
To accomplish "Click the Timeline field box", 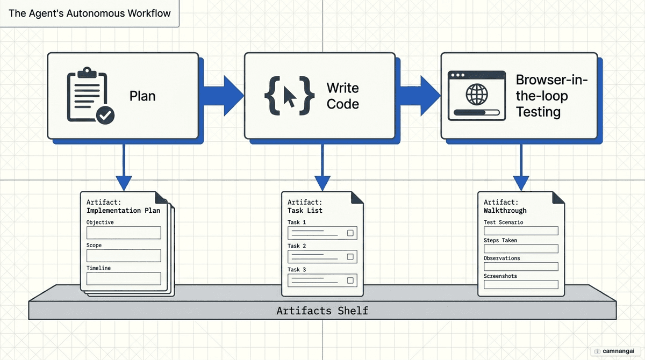I will coord(124,278).
